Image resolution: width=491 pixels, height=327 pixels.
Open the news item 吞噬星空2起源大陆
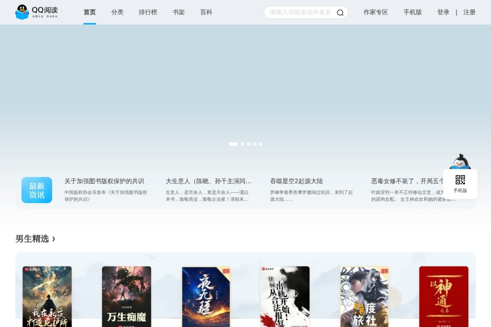click(x=297, y=181)
